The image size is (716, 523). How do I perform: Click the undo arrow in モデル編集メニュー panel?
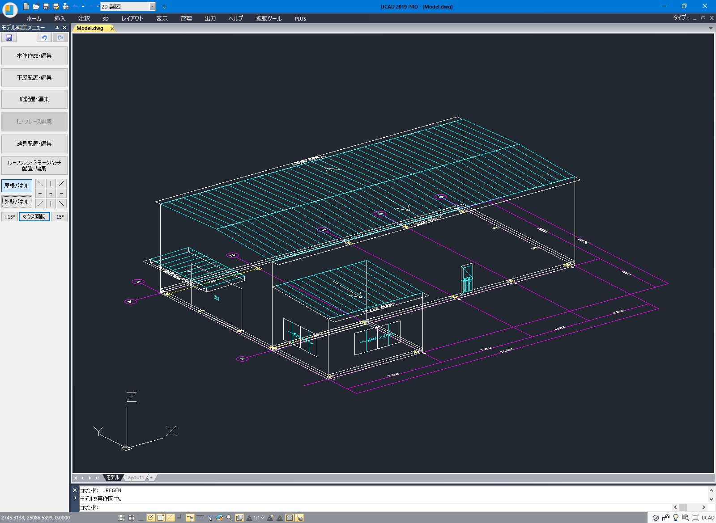pyautogui.click(x=44, y=38)
